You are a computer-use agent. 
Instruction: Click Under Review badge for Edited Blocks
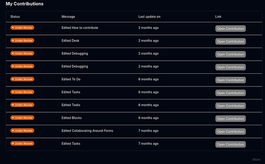point(22,118)
